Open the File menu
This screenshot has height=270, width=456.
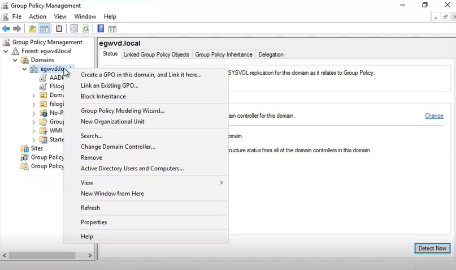(16, 16)
